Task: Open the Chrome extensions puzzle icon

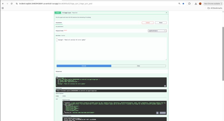Action: tap(189, 4)
